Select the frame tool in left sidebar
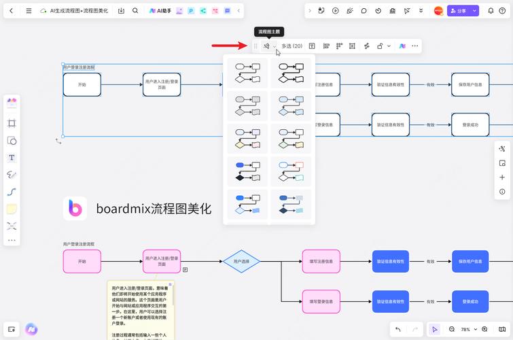513x340 pixels. pyautogui.click(x=12, y=124)
